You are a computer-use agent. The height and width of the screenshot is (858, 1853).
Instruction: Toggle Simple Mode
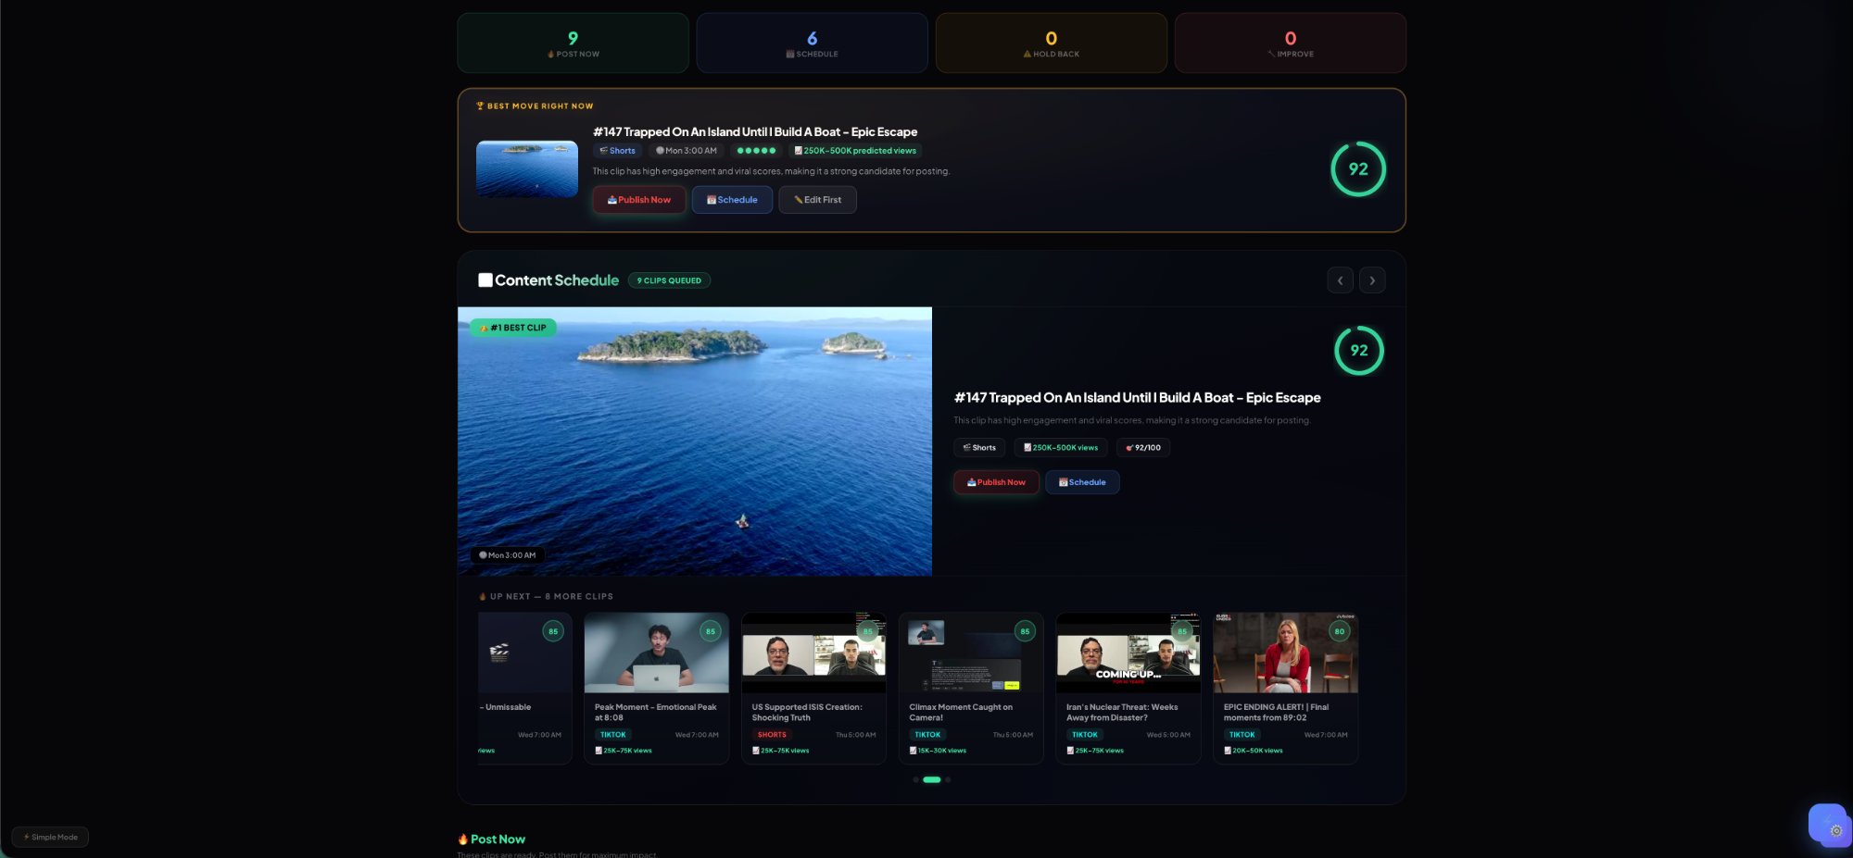pos(50,837)
